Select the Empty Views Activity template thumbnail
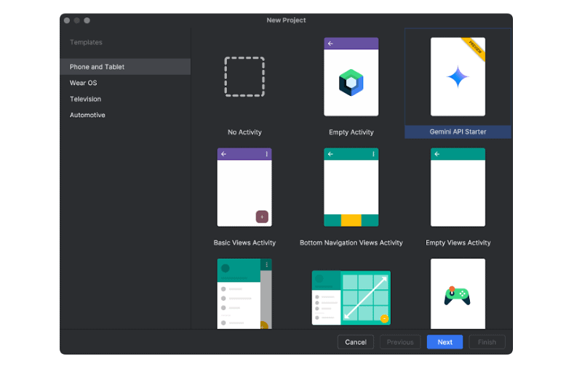The height and width of the screenshot is (388, 582). (458, 187)
